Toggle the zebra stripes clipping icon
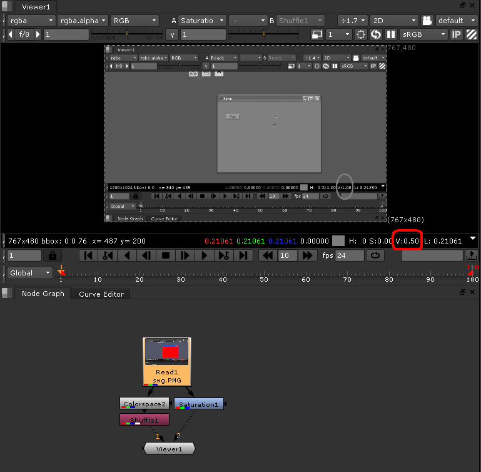 coord(472,34)
